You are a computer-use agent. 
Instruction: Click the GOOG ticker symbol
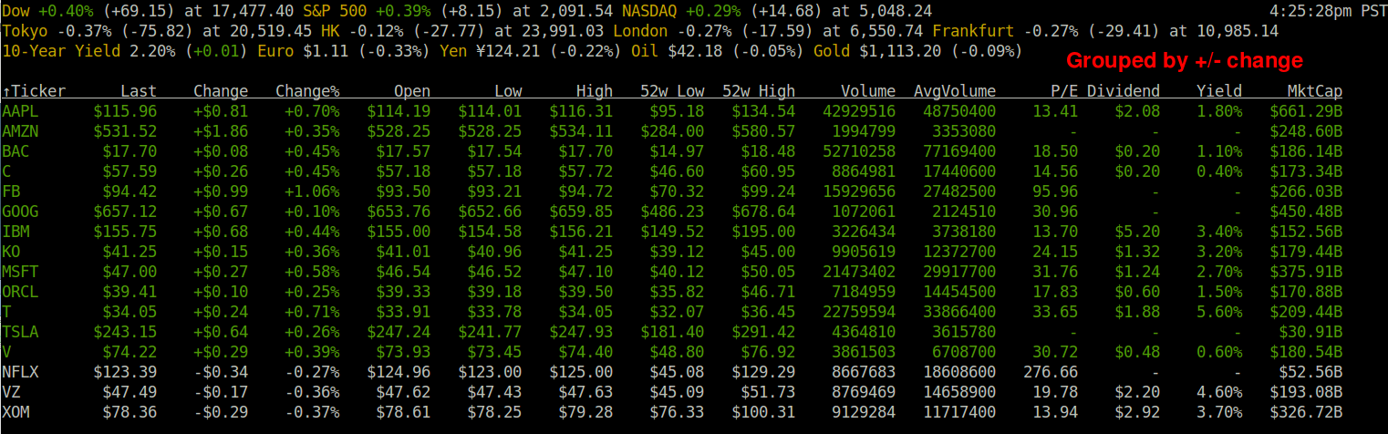tap(20, 212)
